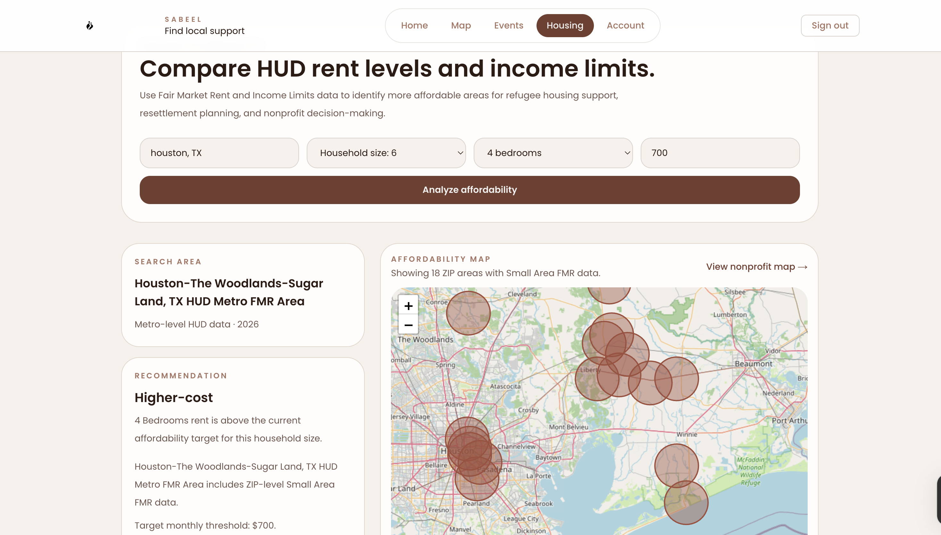This screenshot has width=941, height=535.
Task: Follow the View nonprofit map link
Action: [756, 267]
